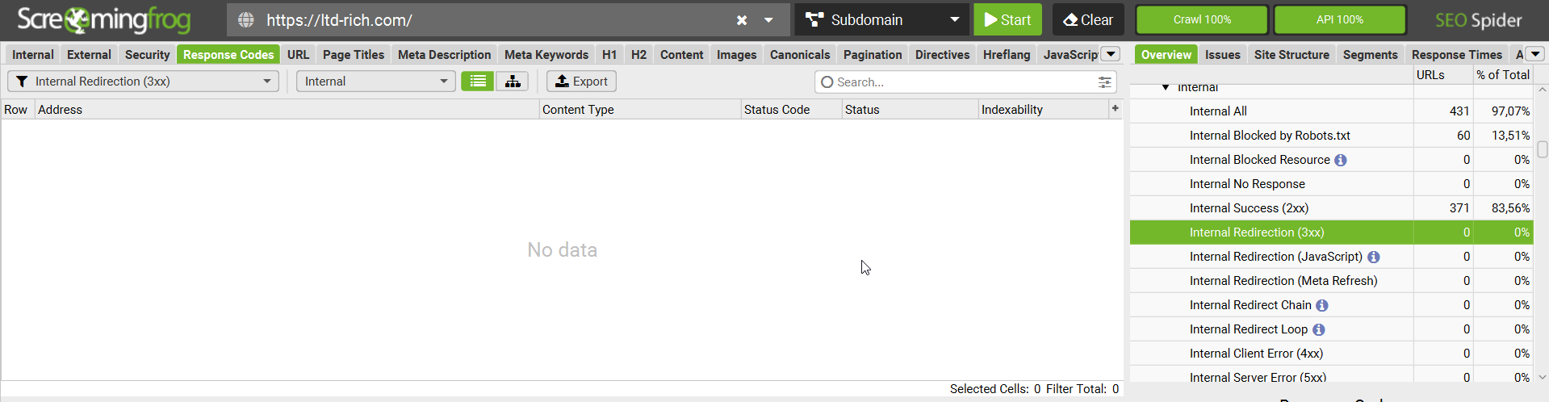Open the Subdomain crawl mode dropdown
Image resolution: width=1549 pixels, height=402 pixels.
tap(881, 19)
